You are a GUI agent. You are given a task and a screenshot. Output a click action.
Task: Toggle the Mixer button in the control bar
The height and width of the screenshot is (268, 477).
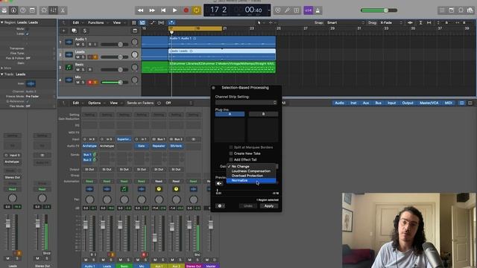[53, 10]
